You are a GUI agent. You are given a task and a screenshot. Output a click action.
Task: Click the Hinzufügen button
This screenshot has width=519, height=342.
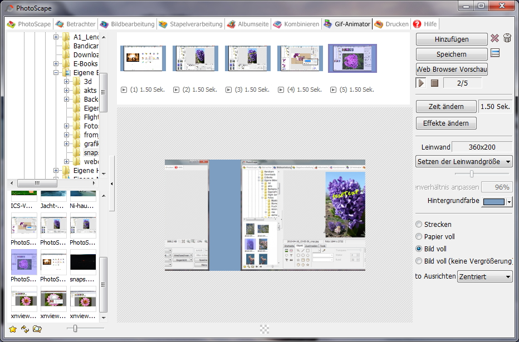tap(451, 39)
